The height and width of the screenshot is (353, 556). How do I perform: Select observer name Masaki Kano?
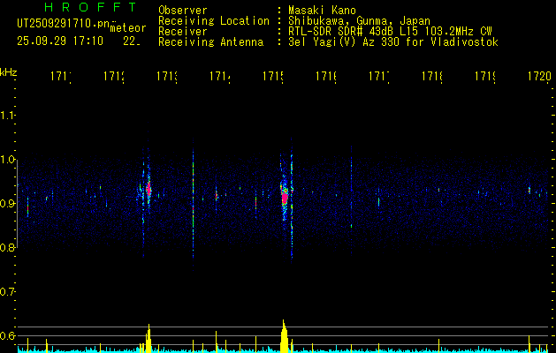click(322, 11)
